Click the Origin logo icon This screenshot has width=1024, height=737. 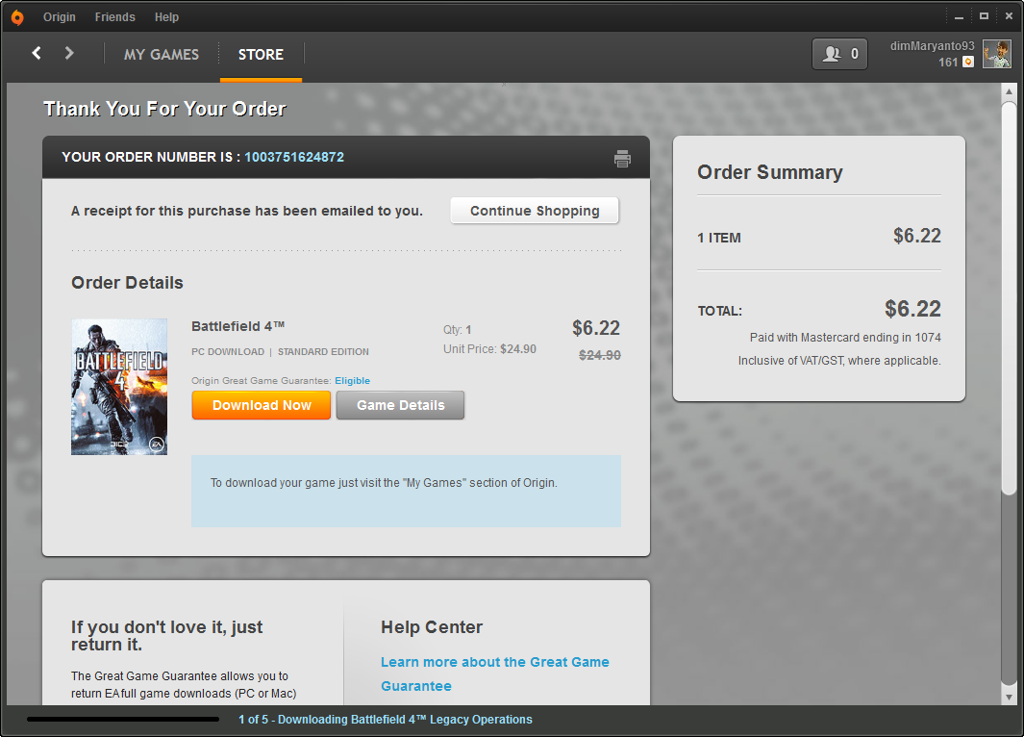(17, 17)
